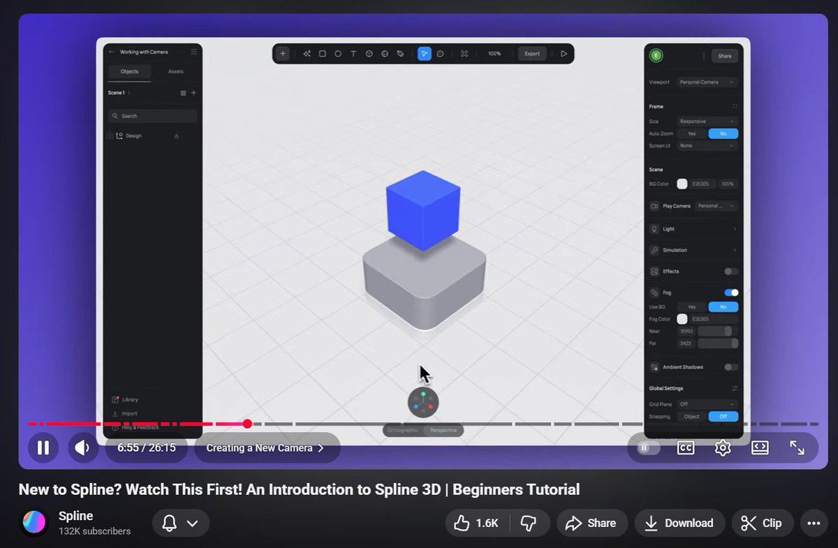The height and width of the screenshot is (548, 838).
Task: Set Use BG to Yes
Action: click(x=692, y=307)
